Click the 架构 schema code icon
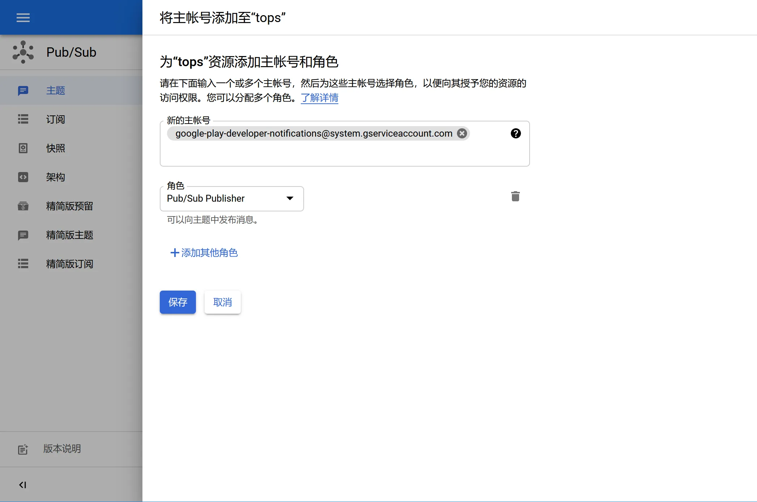The height and width of the screenshot is (502, 757). 23,177
